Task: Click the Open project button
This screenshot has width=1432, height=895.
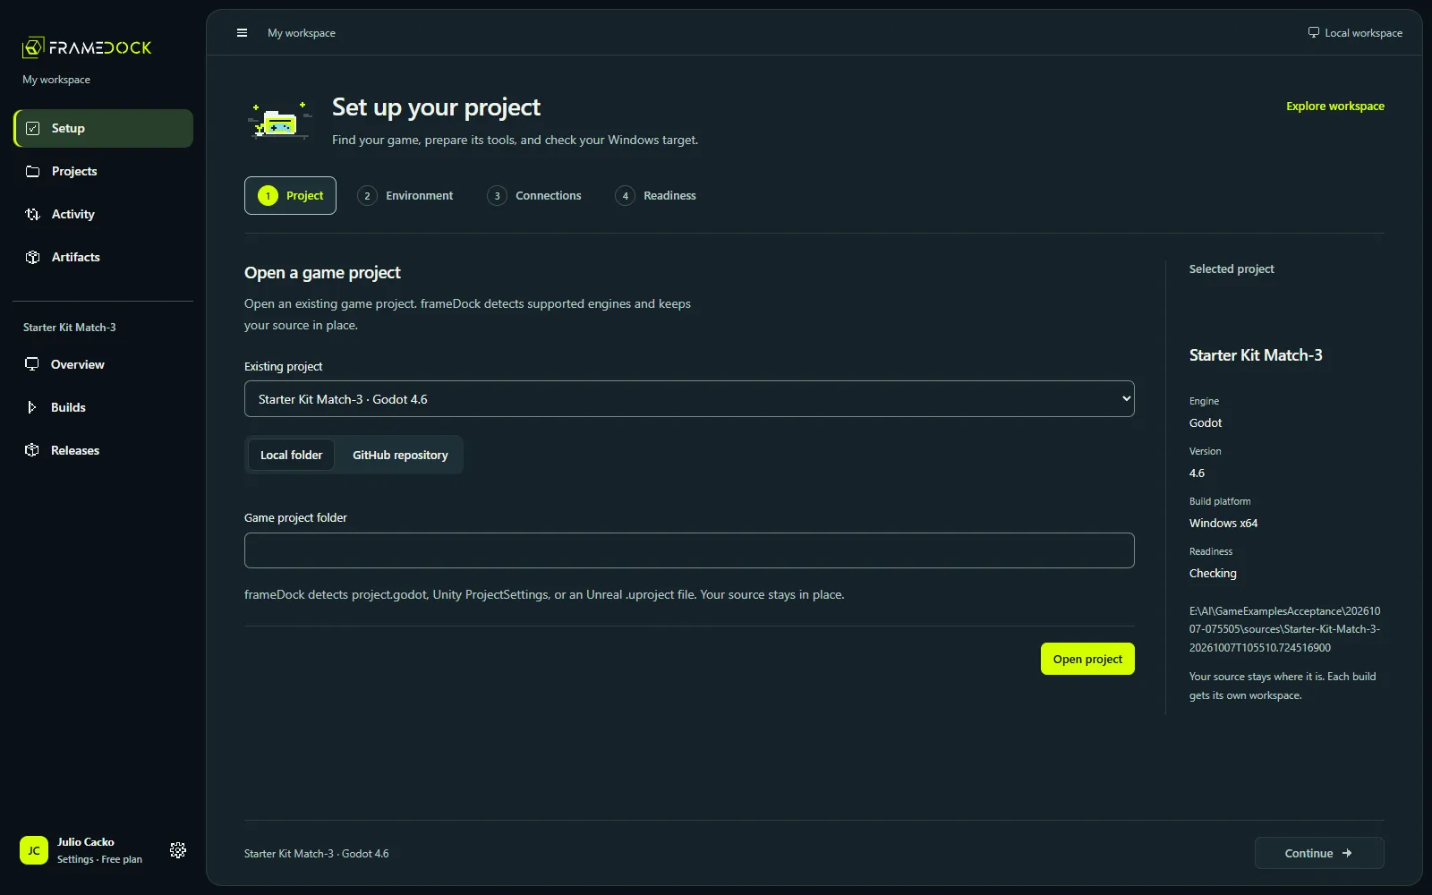Action: [x=1087, y=659]
